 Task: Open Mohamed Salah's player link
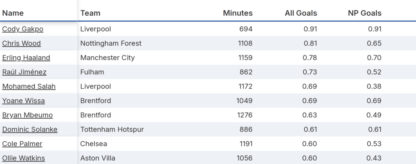[x=29, y=87]
